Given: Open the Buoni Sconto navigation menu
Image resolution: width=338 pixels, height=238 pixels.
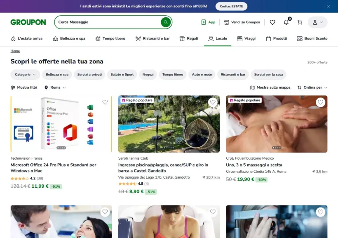Looking at the screenshot, I should click(312, 38).
